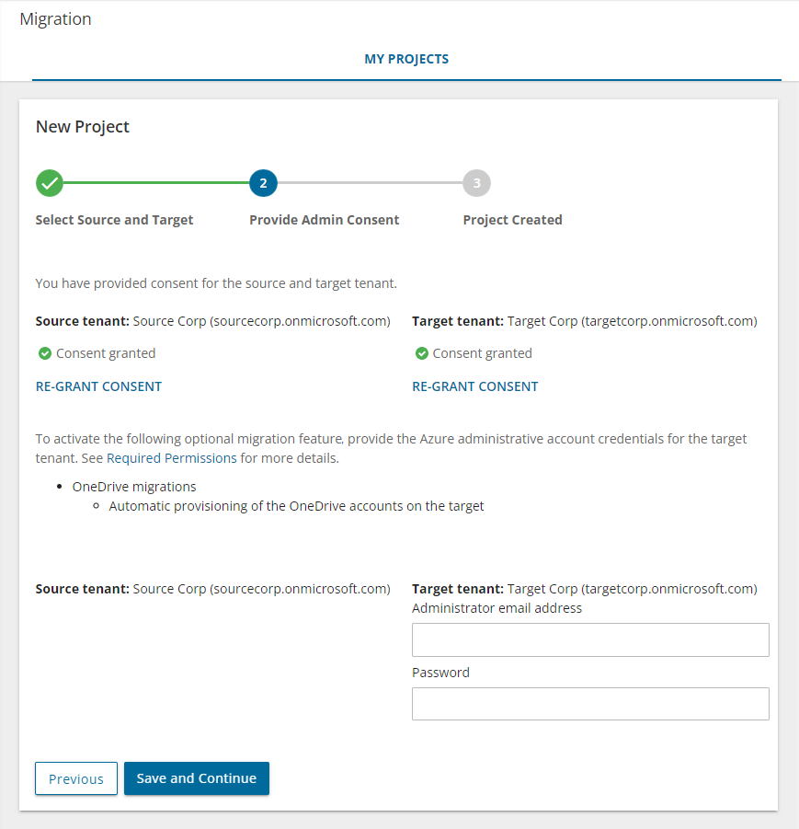Re-grant consent for the source tenant
Viewport: 799px width, 829px height.
pos(98,386)
